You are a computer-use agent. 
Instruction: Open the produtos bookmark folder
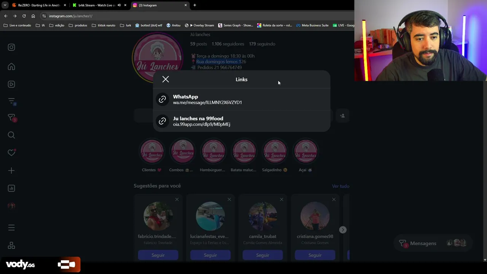(78, 25)
